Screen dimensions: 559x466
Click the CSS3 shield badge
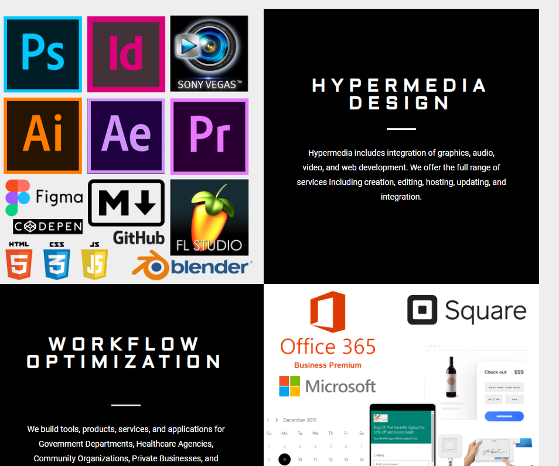57,263
